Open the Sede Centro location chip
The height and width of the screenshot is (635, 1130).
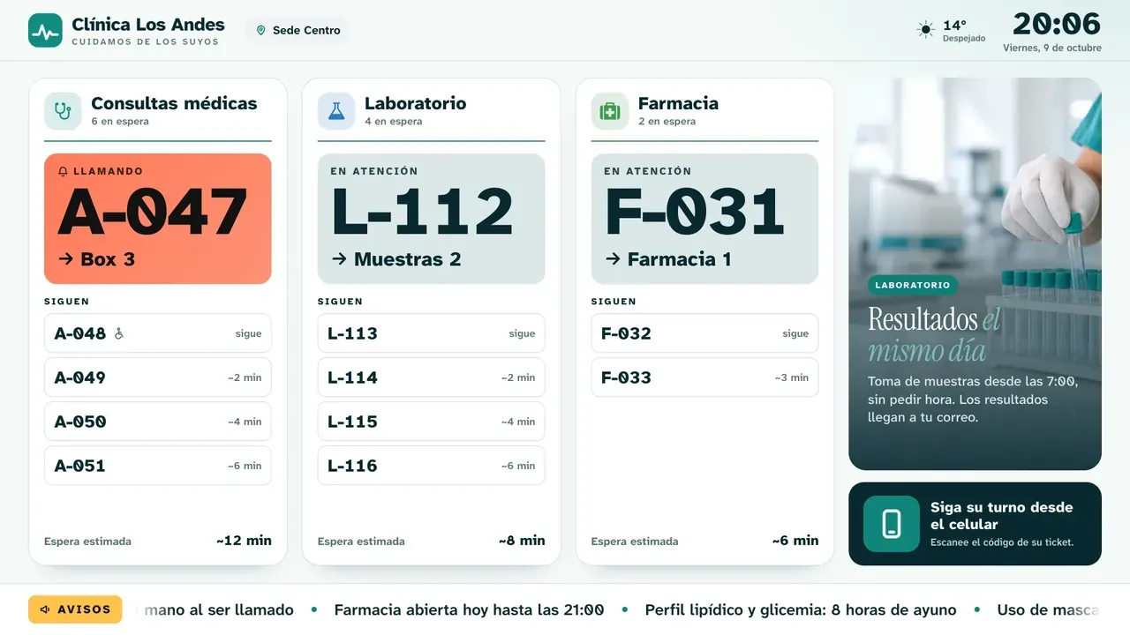298,30
